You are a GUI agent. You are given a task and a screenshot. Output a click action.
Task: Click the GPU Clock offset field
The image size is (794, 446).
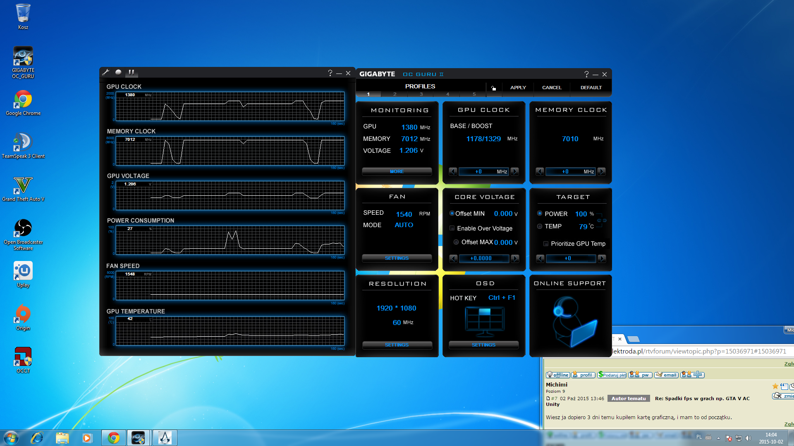coord(484,171)
